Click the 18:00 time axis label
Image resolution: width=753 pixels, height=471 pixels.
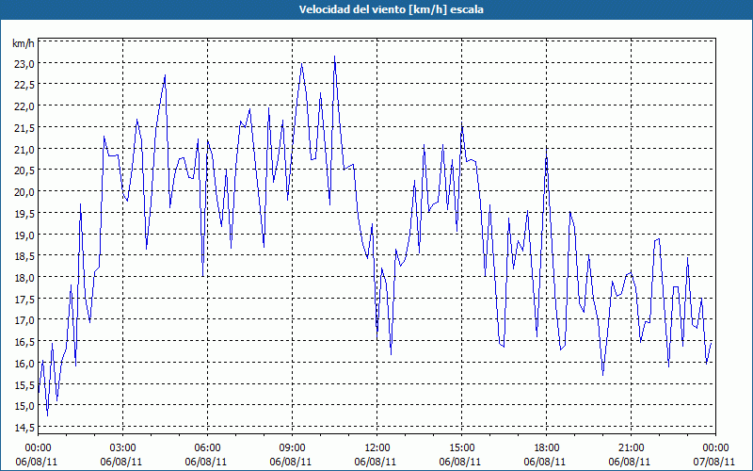[x=547, y=447]
